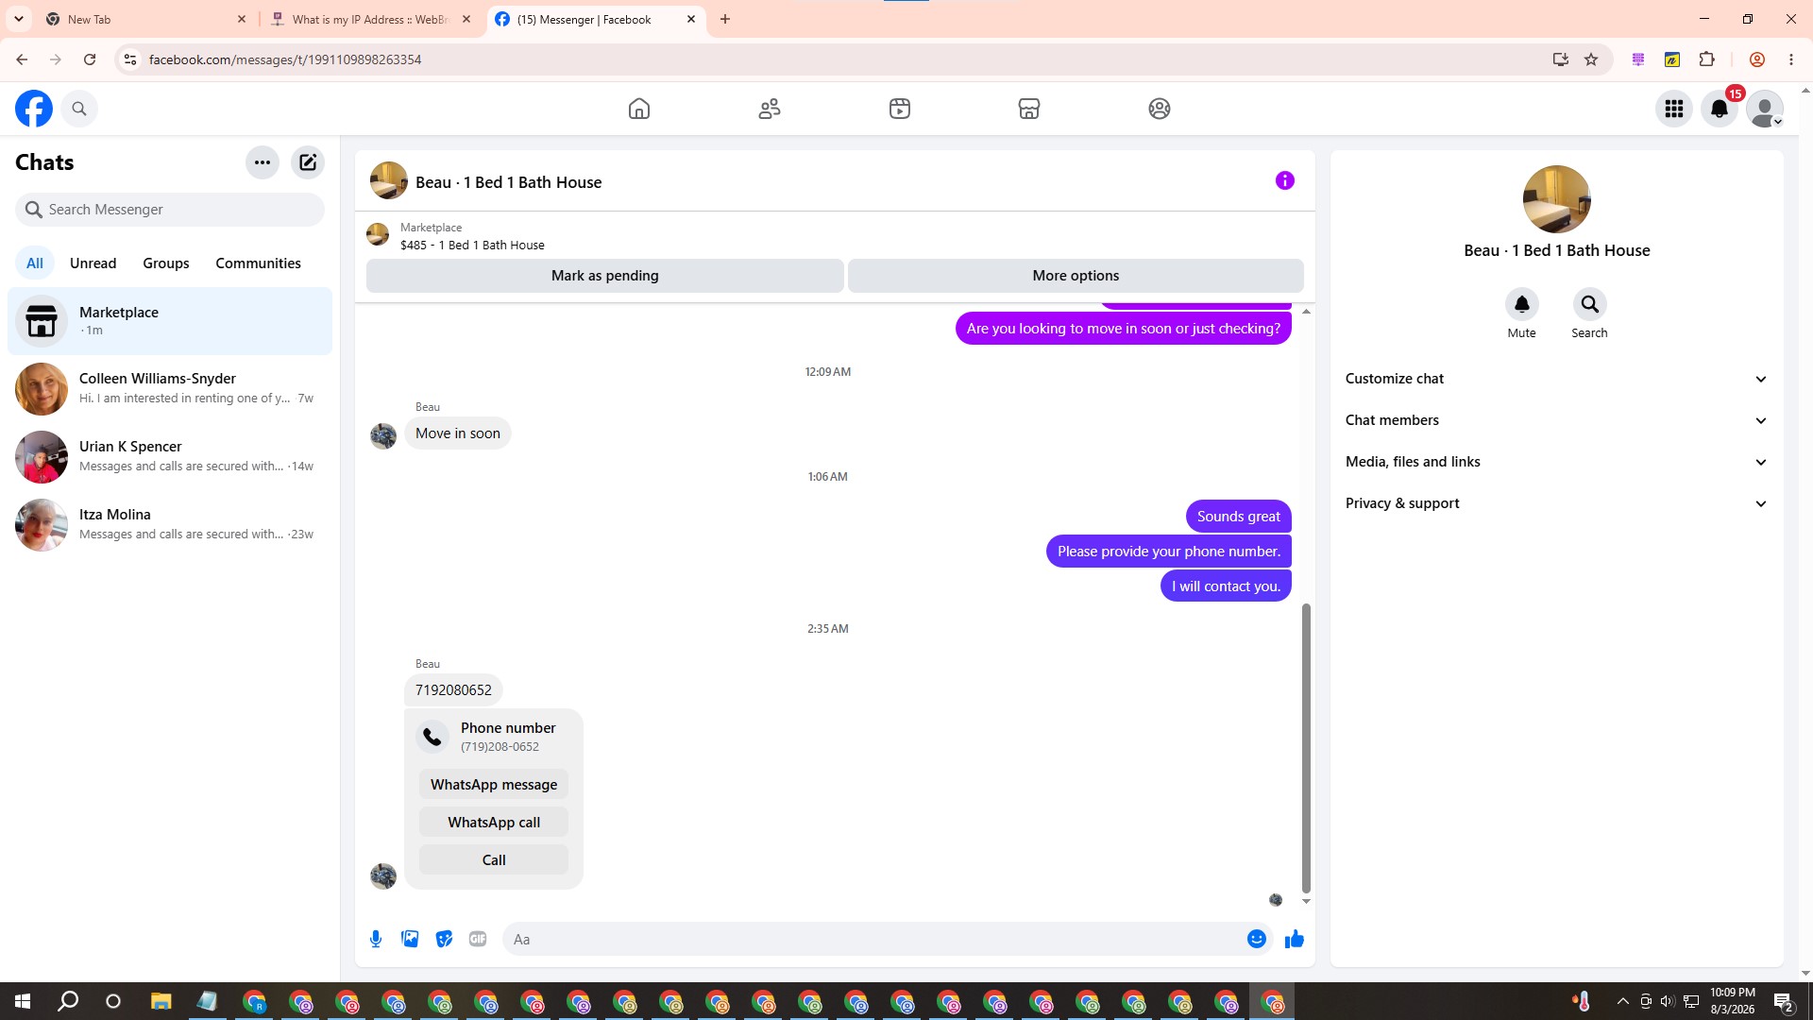
Task: Open More options for the listing
Action: [x=1076, y=276]
